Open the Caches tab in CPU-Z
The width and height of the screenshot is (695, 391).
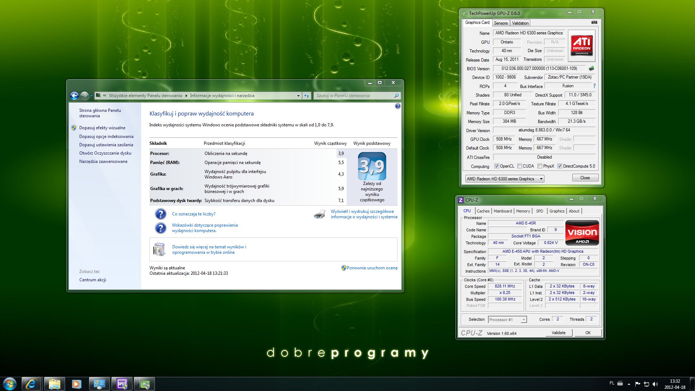[x=483, y=211]
